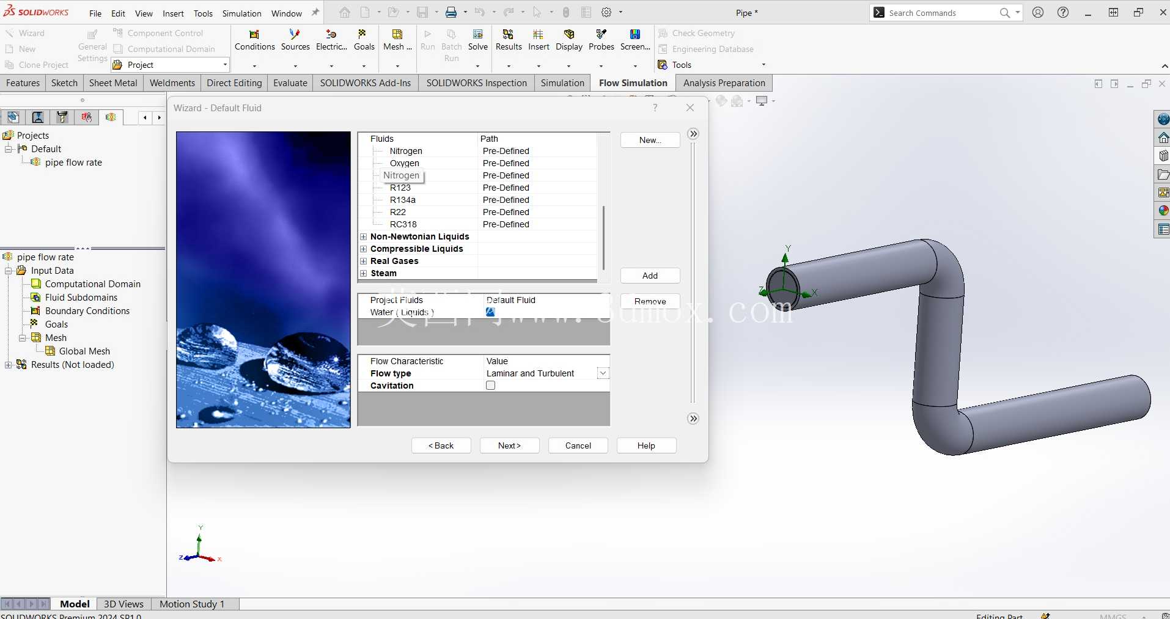Click the Add fluid button
Image resolution: width=1170 pixels, height=619 pixels.
click(650, 276)
